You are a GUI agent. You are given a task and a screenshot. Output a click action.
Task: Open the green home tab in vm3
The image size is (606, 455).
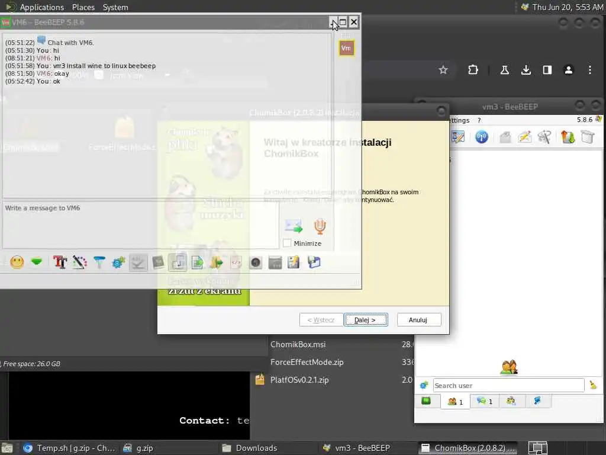[426, 401]
